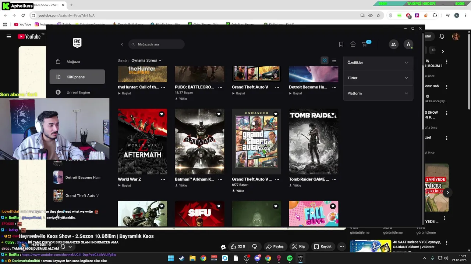Toggle favorite heart on Batman Arkham Knight cover
This screenshot has height=264, width=471.
coord(219,114)
